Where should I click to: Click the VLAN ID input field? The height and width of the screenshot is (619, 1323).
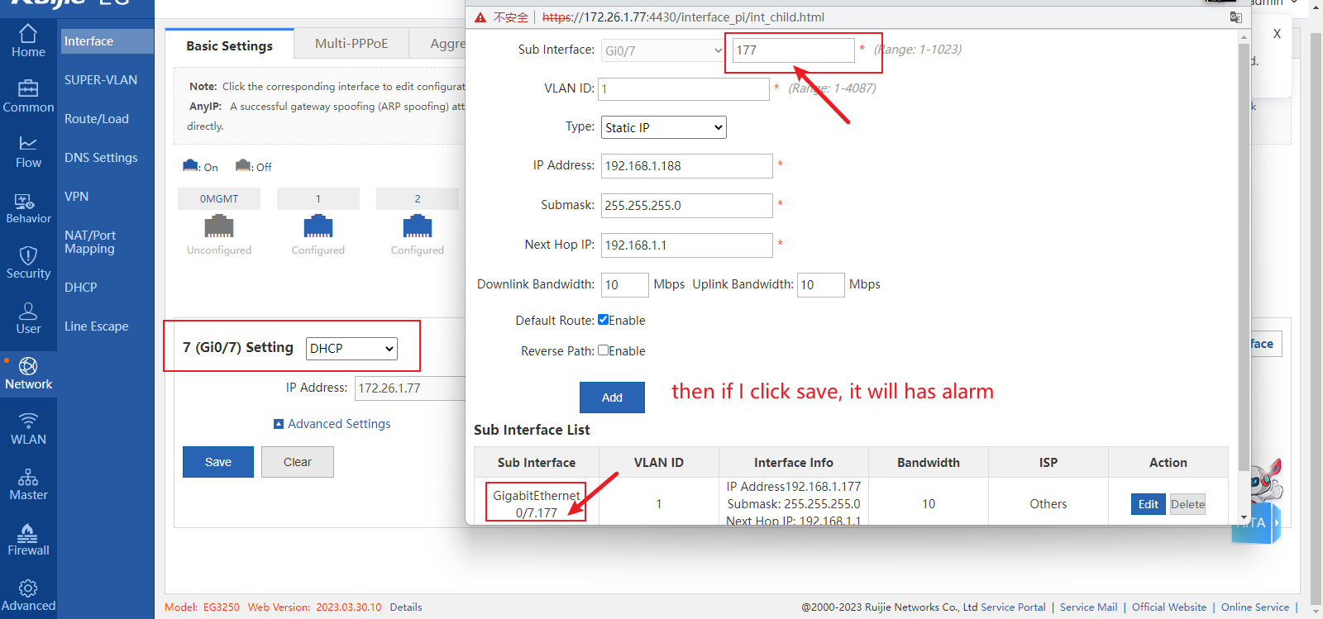pos(685,89)
